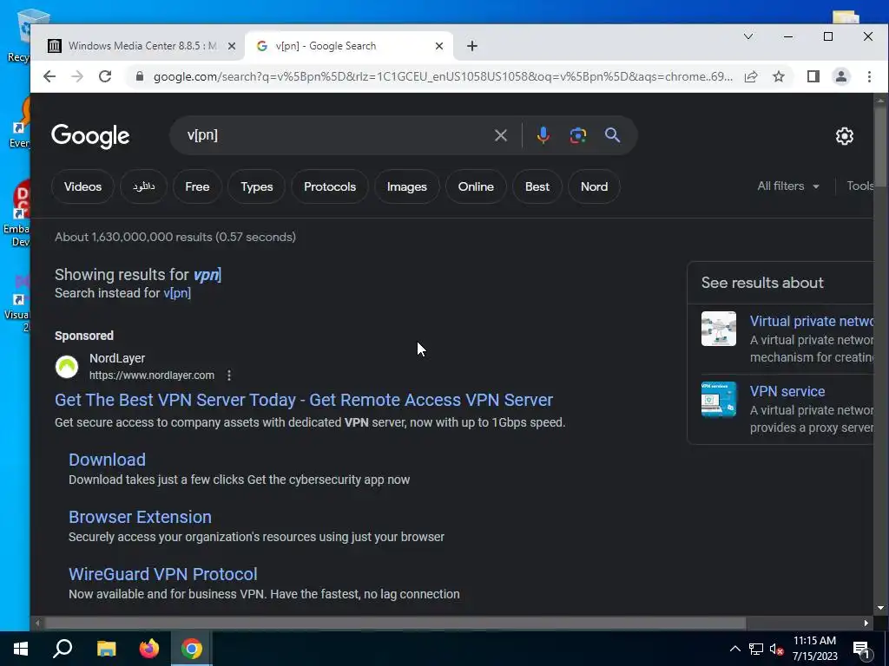Screen dimensions: 889x666
Task: Filter results by Best
Action: coord(537,186)
